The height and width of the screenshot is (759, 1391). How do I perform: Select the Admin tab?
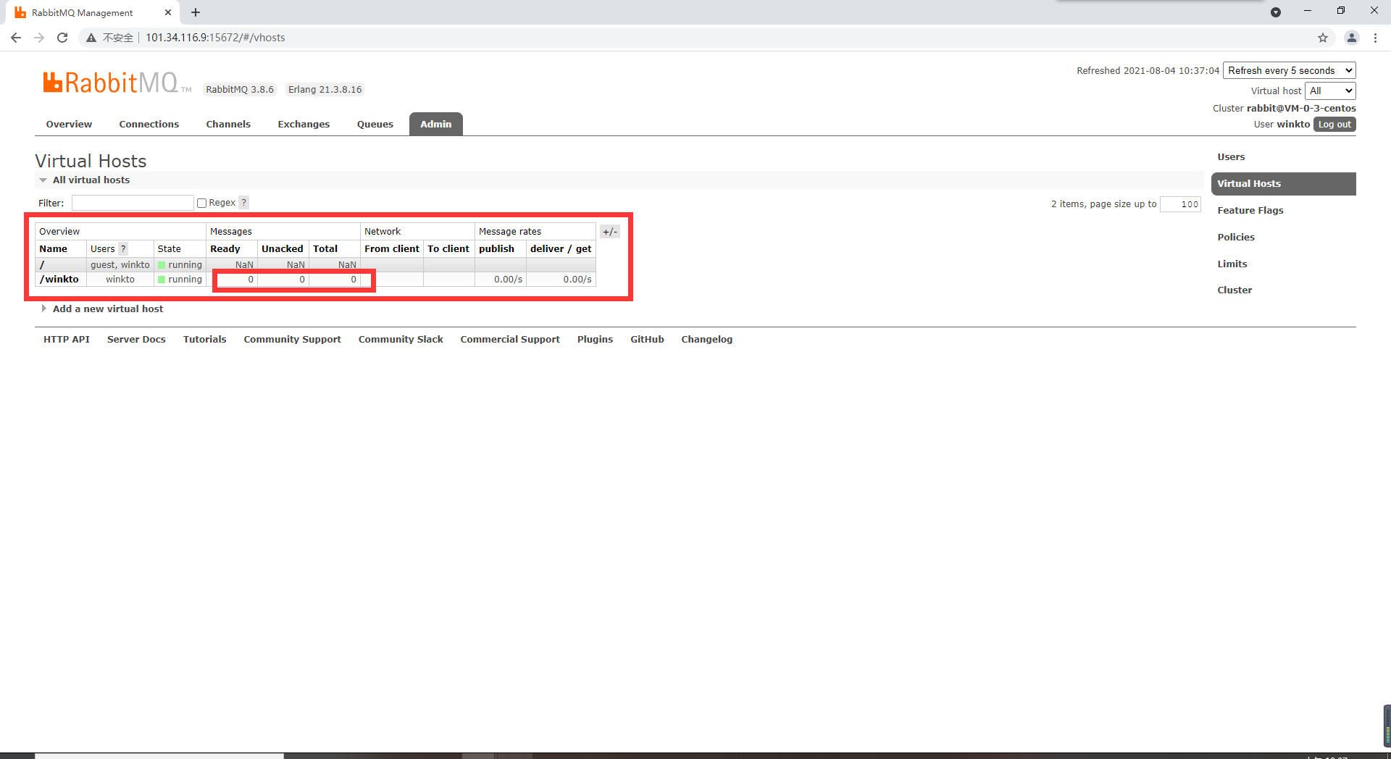point(436,124)
